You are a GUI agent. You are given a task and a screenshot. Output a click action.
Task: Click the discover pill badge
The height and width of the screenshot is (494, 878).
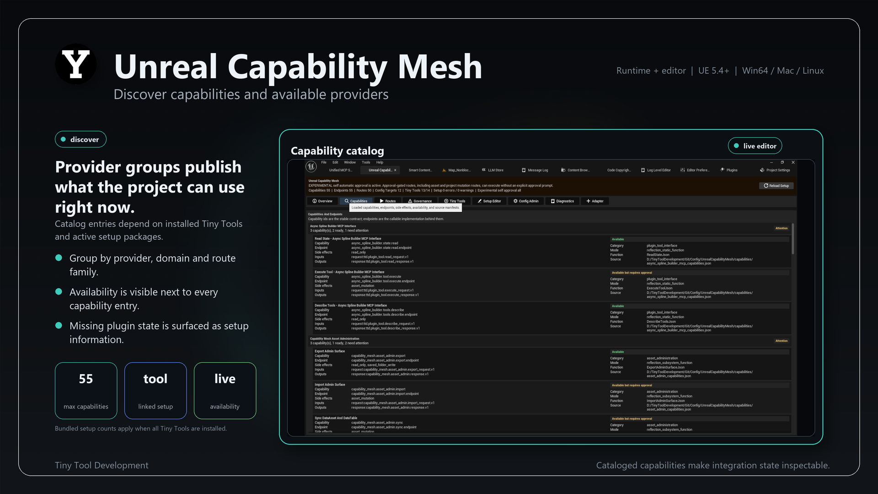80,140
